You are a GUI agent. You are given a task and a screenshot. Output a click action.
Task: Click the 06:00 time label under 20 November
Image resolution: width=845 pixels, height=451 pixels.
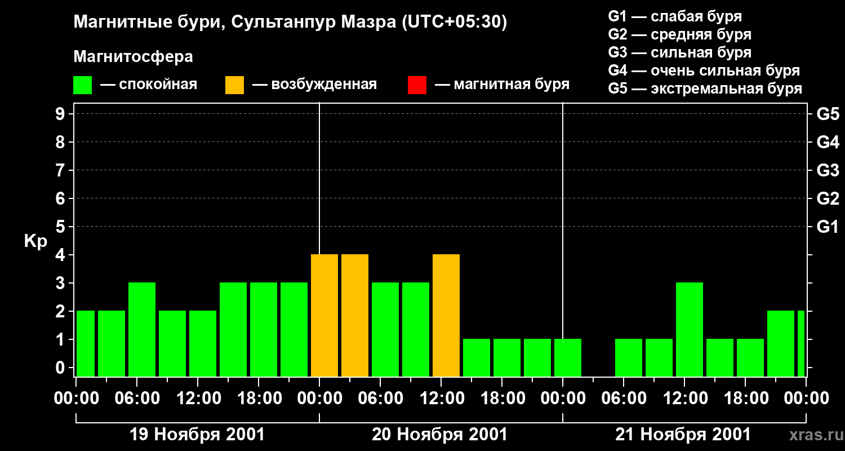(380, 399)
